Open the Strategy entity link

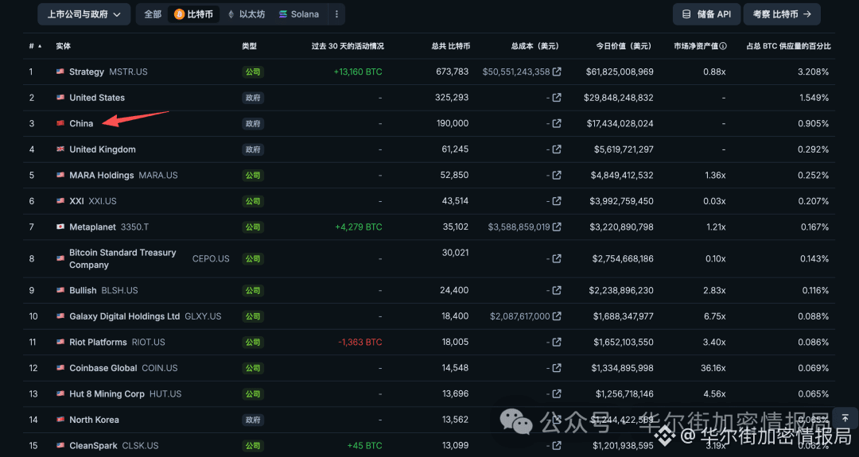(87, 72)
